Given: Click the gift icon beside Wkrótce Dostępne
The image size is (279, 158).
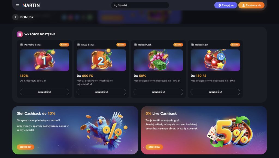Looking at the screenshot, I should click(20, 34).
